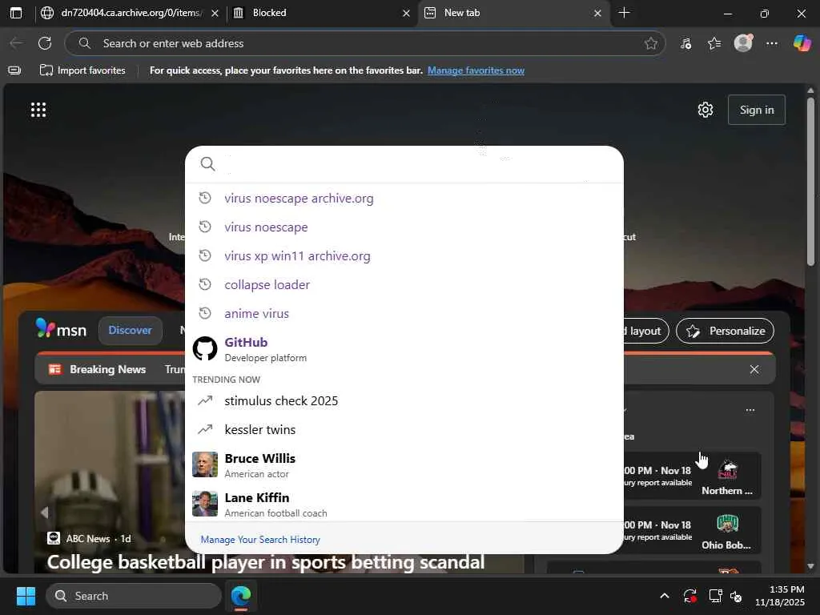Launch the Copilot sidebar icon
The width and height of the screenshot is (820, 615).
[x=801, y=43]
